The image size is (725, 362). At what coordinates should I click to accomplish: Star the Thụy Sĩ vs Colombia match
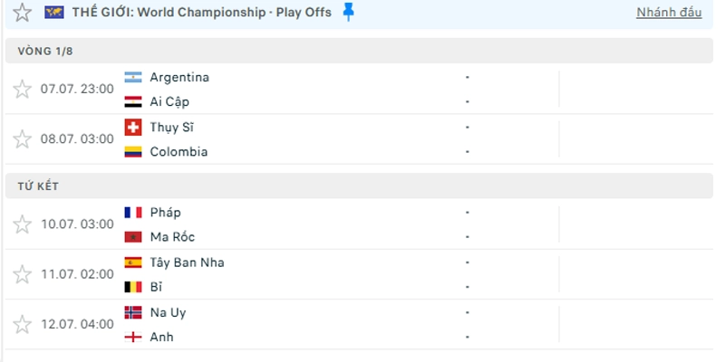(22, 139)
